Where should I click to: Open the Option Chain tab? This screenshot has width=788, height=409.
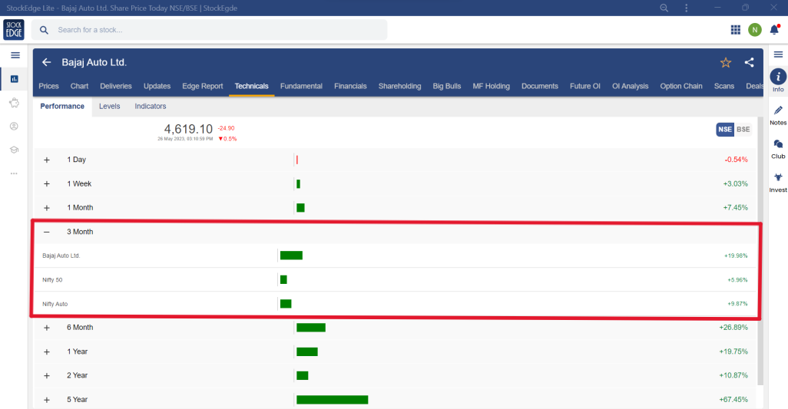click(x=680, y=86)
